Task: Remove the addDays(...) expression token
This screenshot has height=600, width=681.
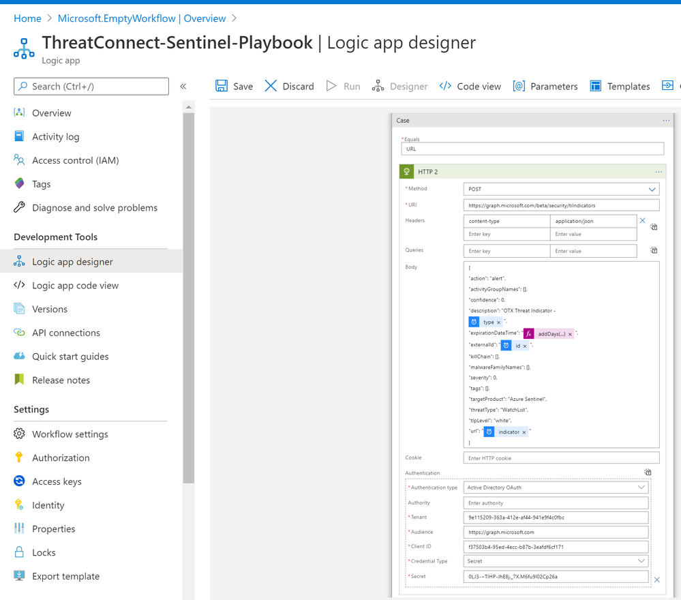Action: point(570,334)
